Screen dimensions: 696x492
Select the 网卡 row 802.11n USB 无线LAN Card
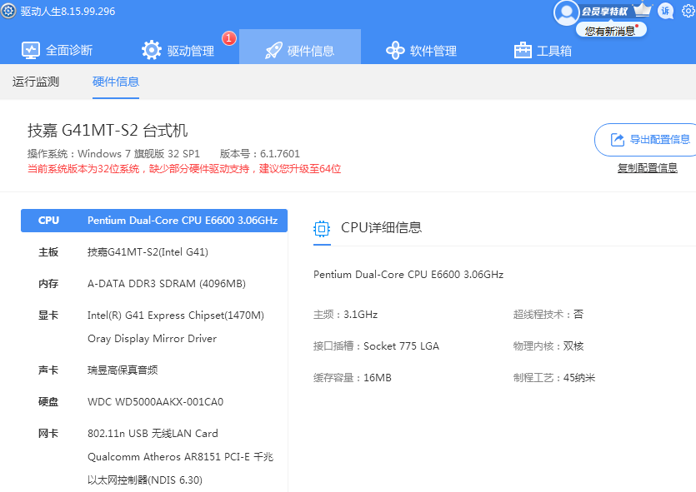154,434
